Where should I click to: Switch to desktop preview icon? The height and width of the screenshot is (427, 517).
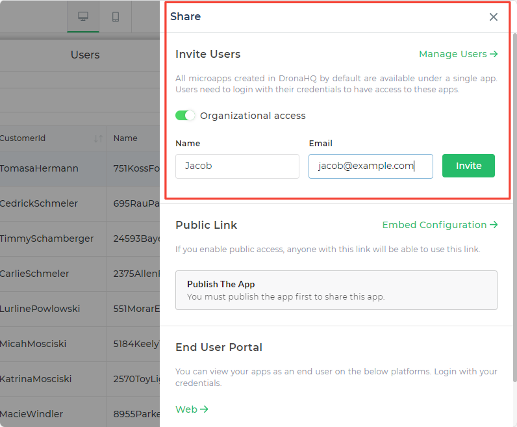point(83,17)
